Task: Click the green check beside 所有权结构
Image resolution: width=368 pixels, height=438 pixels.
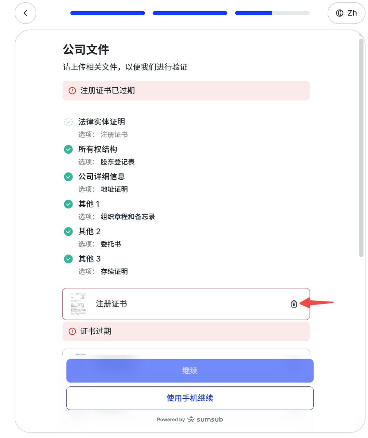Action: (68, 149)
